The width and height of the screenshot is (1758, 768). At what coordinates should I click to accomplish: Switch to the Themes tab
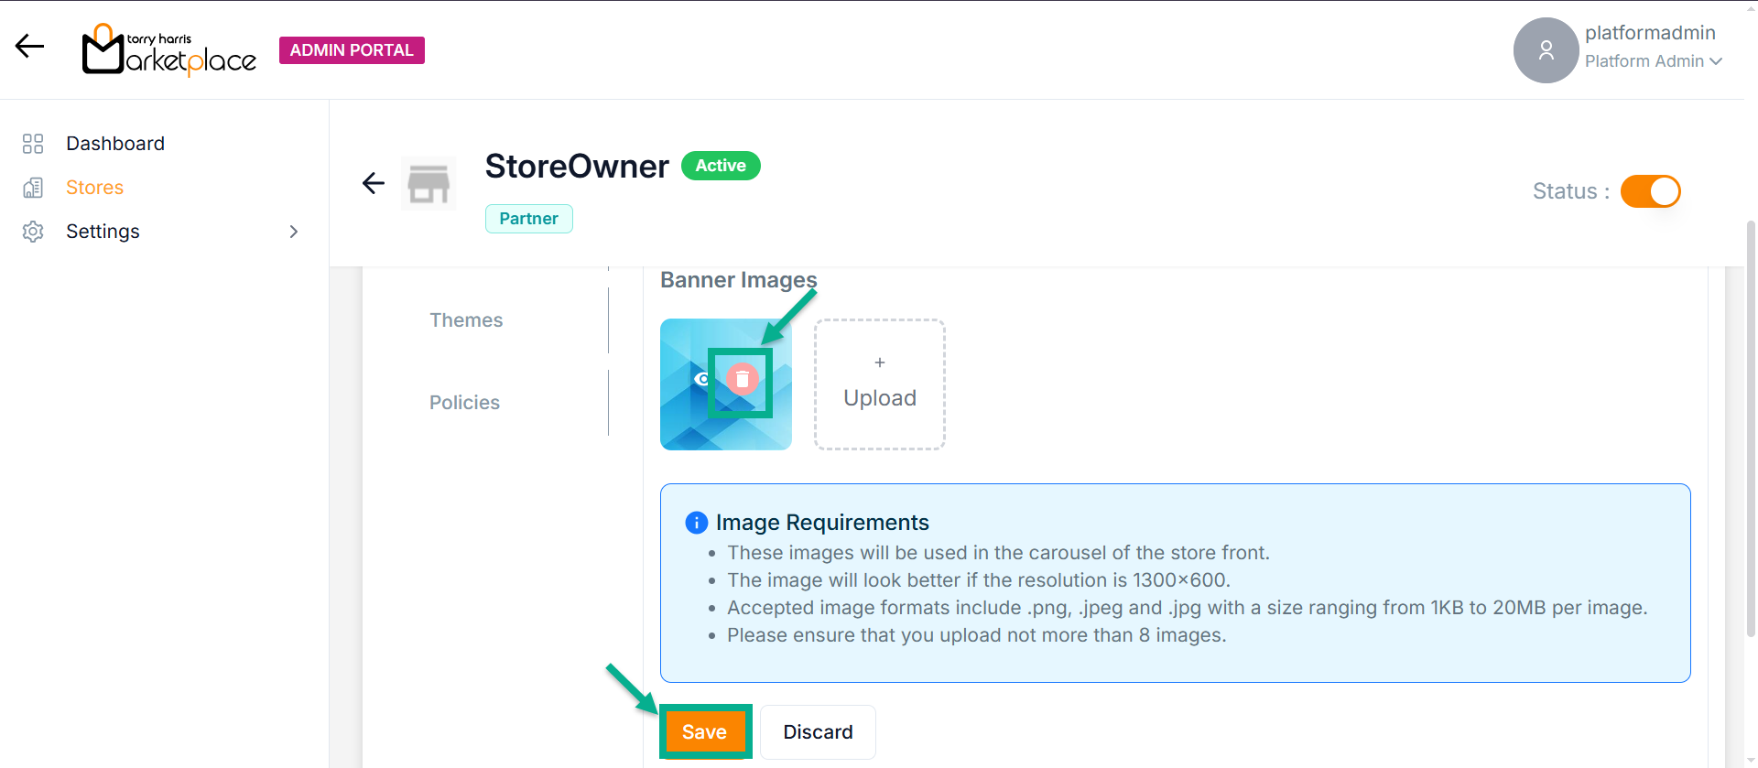(466, 320)
